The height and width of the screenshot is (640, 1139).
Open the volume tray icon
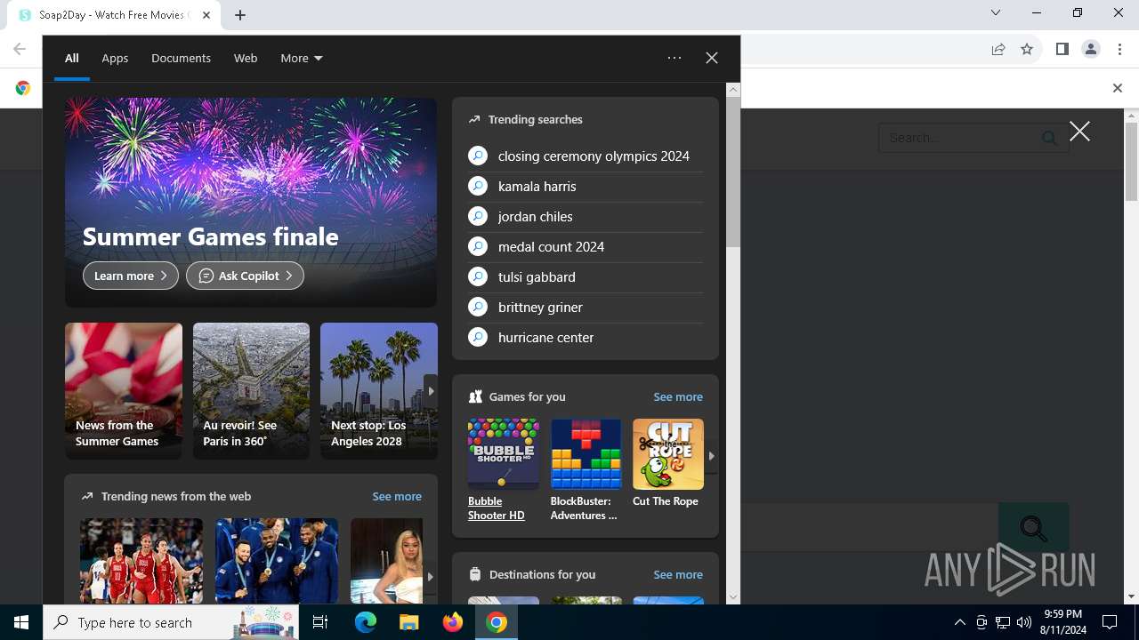point(1024,622)
